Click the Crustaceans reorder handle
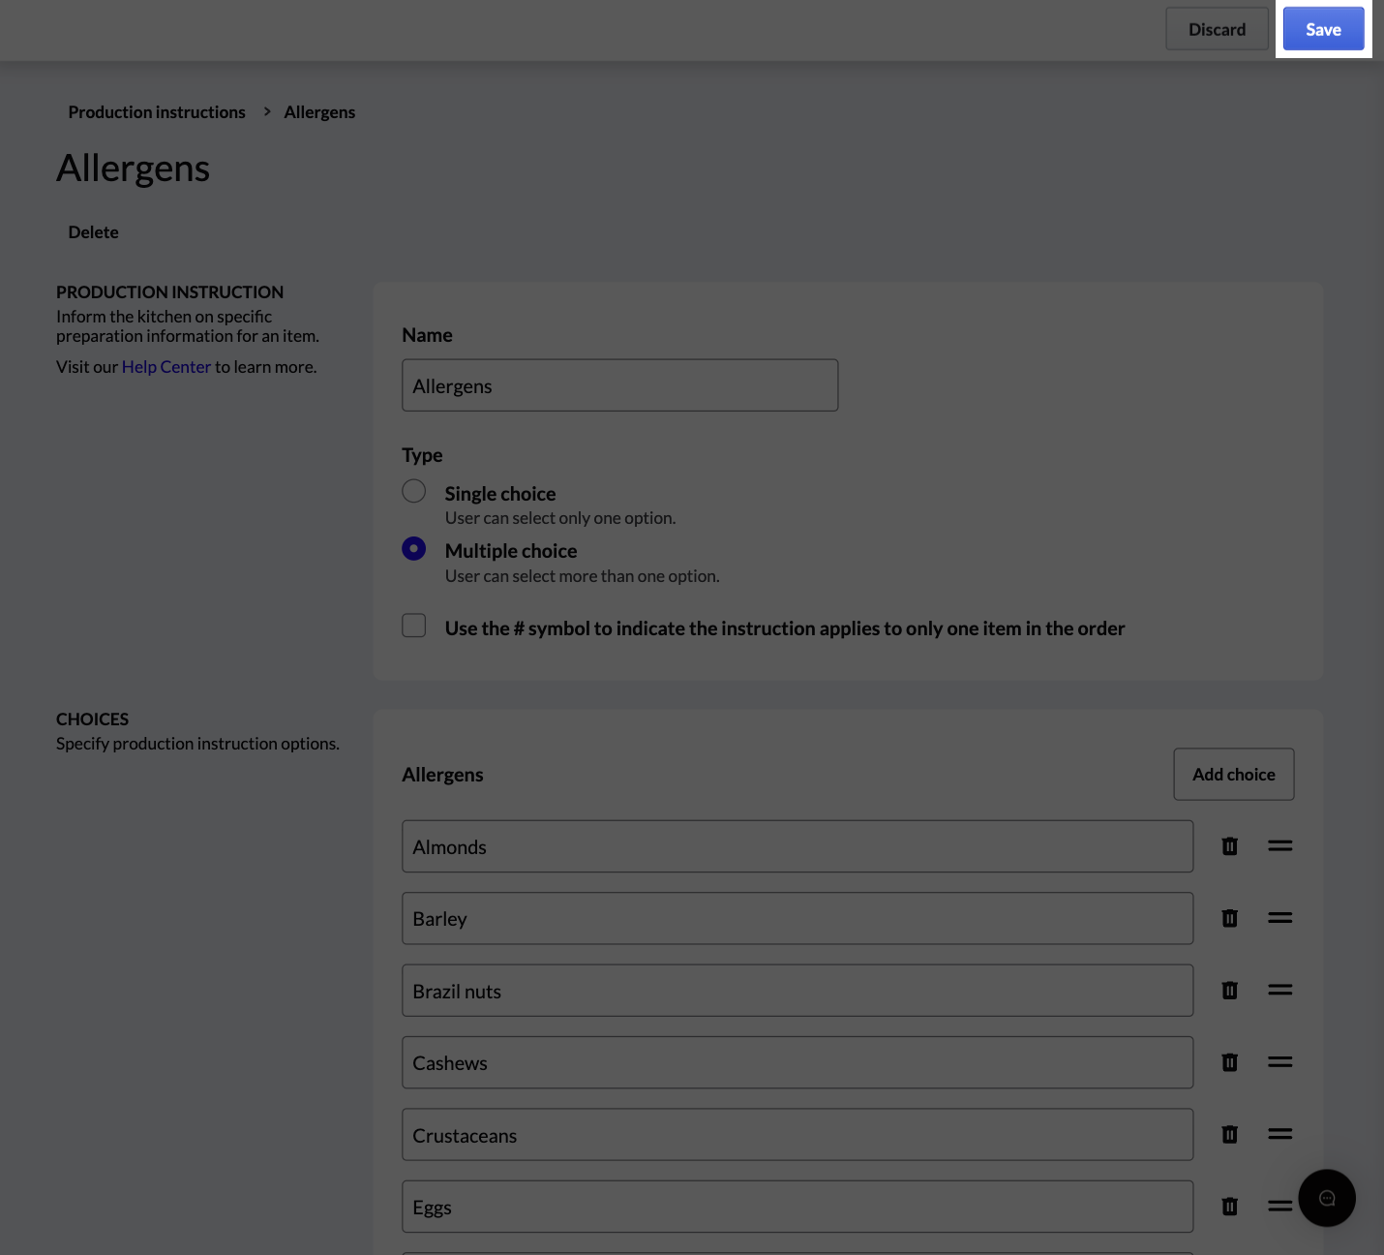This screenshot has width=1384, height=1255. (x=1280, y=1134)
